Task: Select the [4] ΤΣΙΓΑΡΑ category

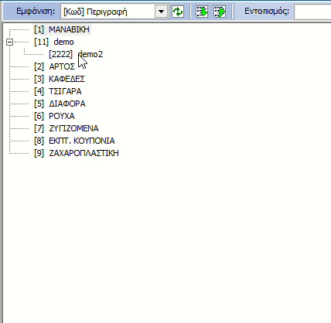Action: click(58, 91)
